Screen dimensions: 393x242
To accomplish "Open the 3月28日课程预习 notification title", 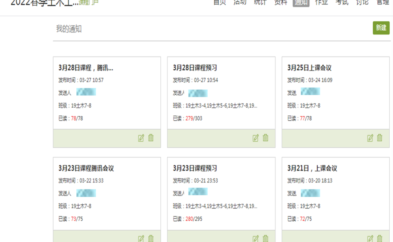I will click(195, 68).
